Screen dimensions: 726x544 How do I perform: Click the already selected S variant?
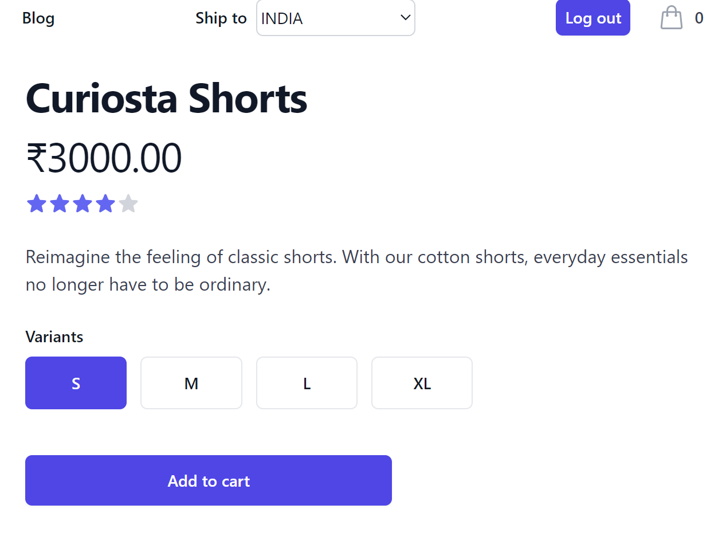click(x=76, y=383)
